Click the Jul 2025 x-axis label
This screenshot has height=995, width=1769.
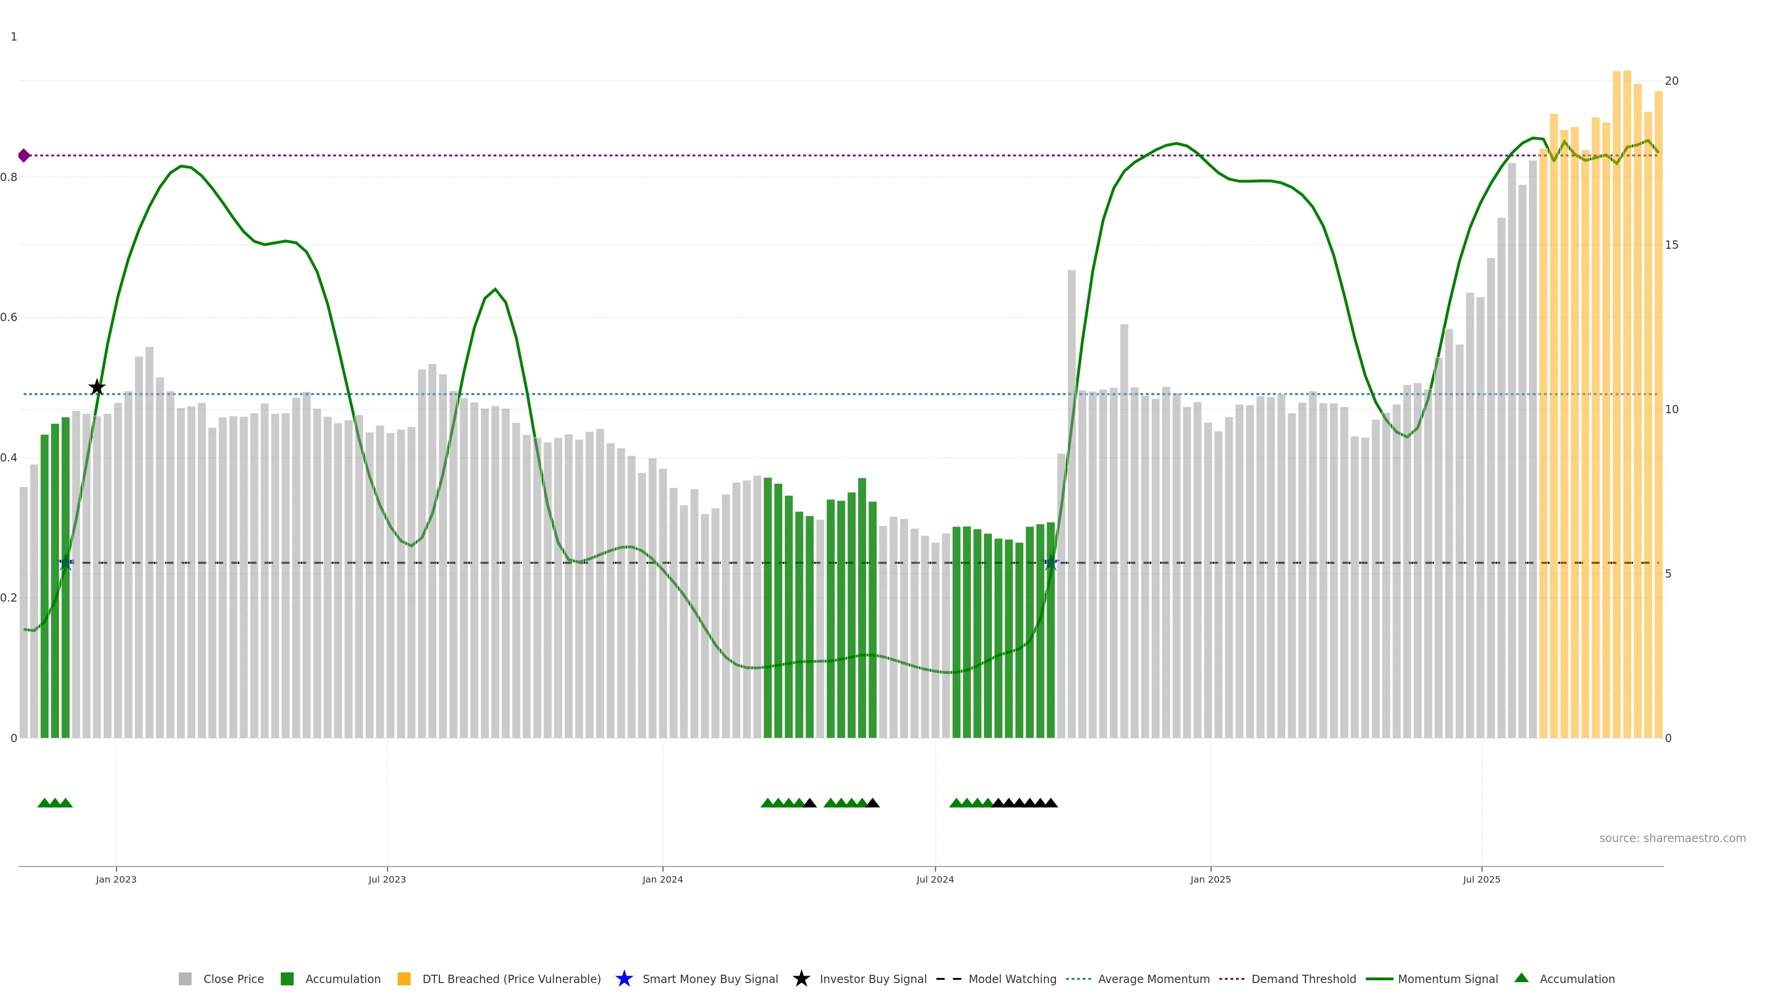click(1481, 880)
